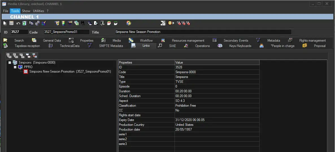Click the calendar toolbar icon

[x=109, y=23]
